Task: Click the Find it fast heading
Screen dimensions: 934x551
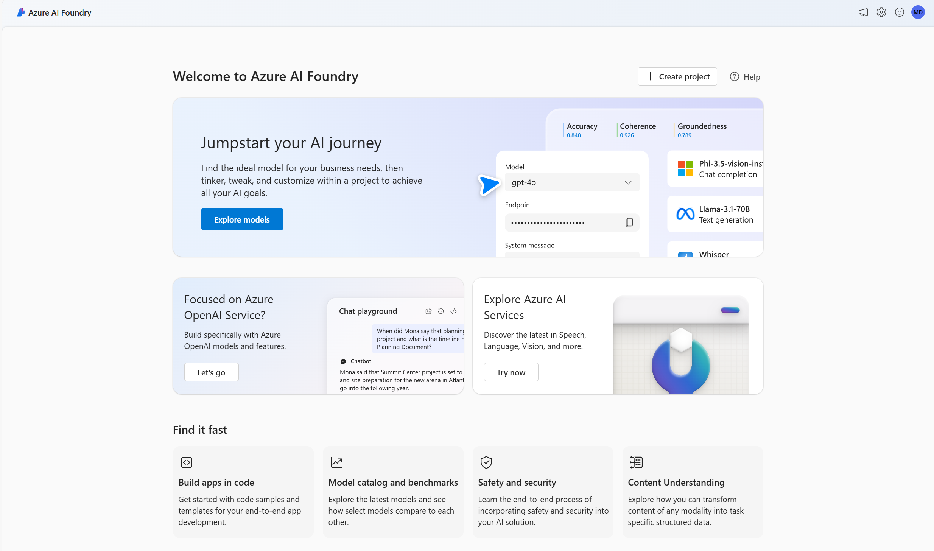Action: coord(200,430)
